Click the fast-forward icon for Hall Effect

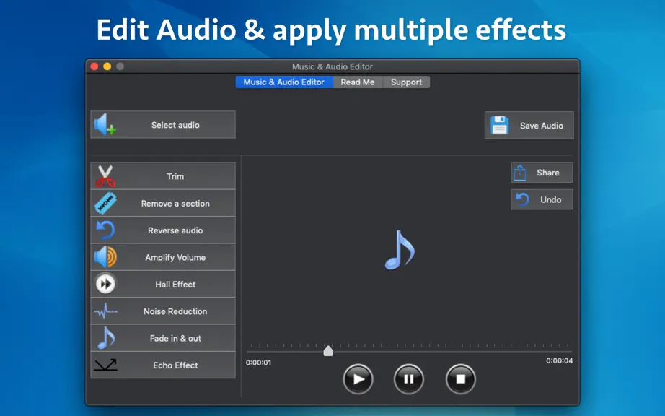(x=105, y=284)
